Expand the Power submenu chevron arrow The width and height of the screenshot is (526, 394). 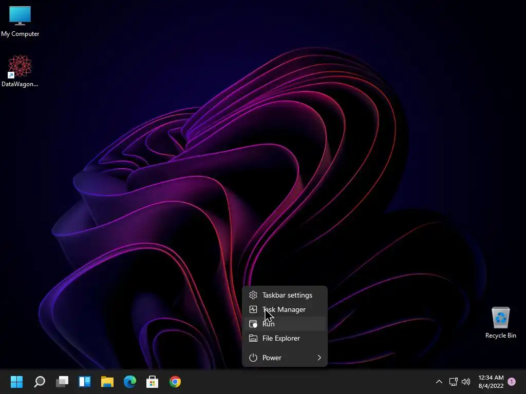pos(319,358)
